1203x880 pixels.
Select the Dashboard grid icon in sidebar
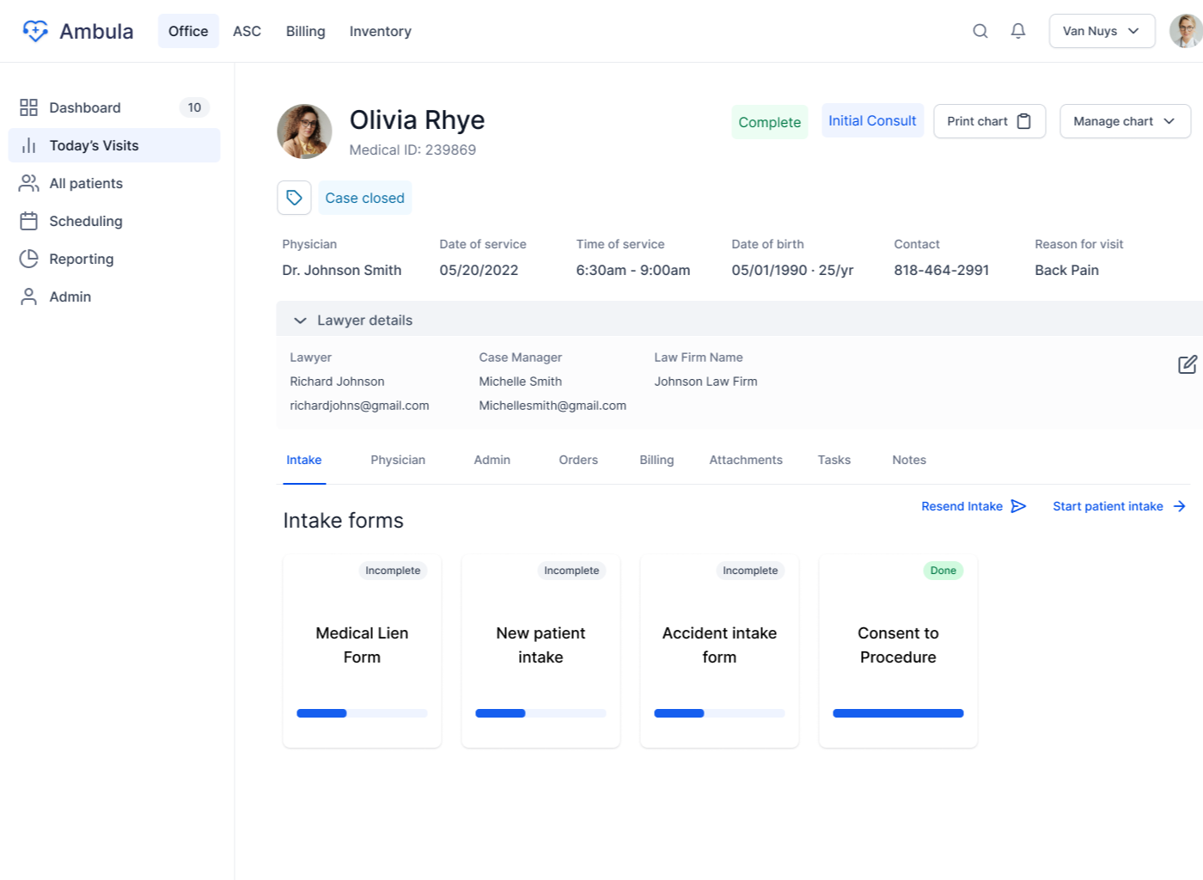pos(27,107)
